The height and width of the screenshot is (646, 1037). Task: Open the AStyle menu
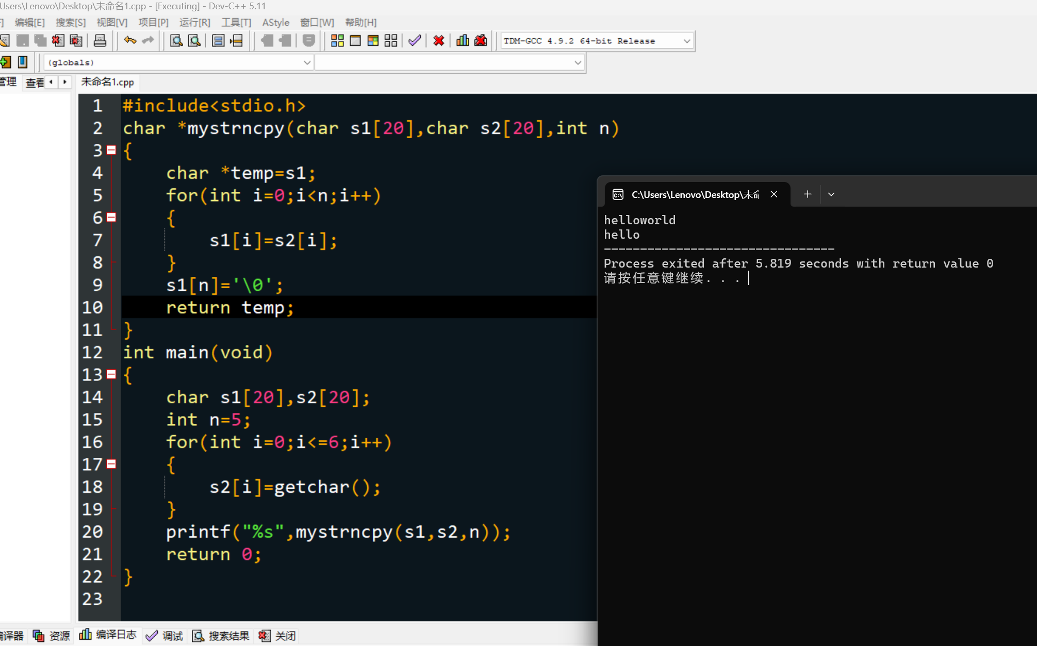coord(275,23)
